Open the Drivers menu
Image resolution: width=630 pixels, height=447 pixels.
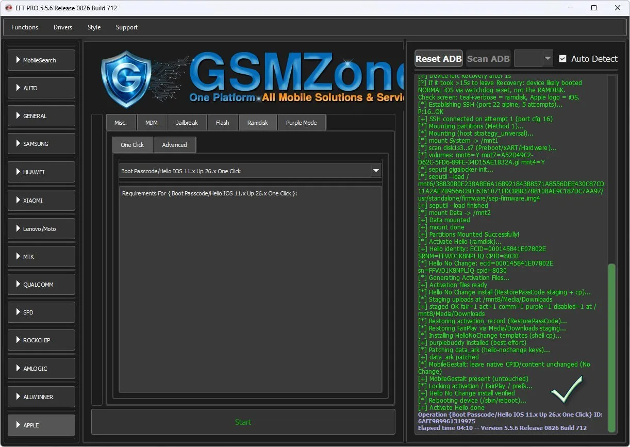click(63, 27)
